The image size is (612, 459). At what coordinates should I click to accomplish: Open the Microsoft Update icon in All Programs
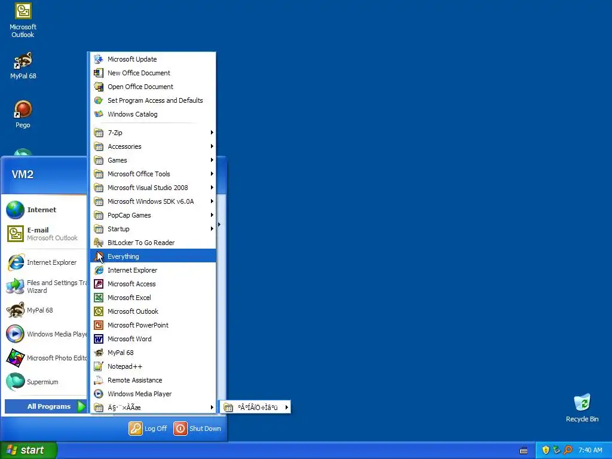coord(99,59)
